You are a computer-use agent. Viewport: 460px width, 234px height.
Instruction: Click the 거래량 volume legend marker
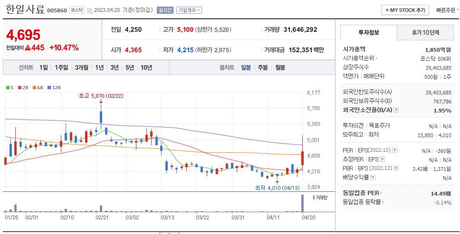[x=314, y=197]
